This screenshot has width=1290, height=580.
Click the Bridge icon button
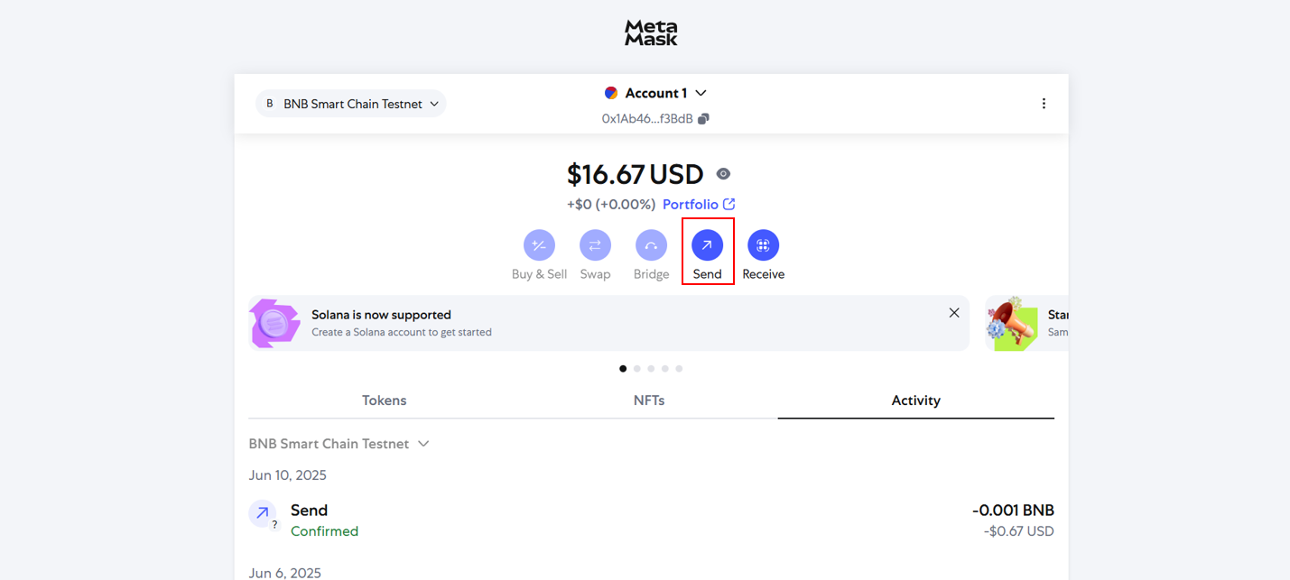pyautogui.click(x=651, y=245)
